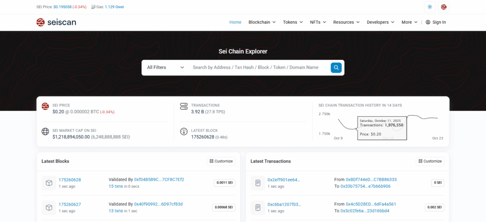Click the seiscan logo
486x222 pixels.
[56, 22]
